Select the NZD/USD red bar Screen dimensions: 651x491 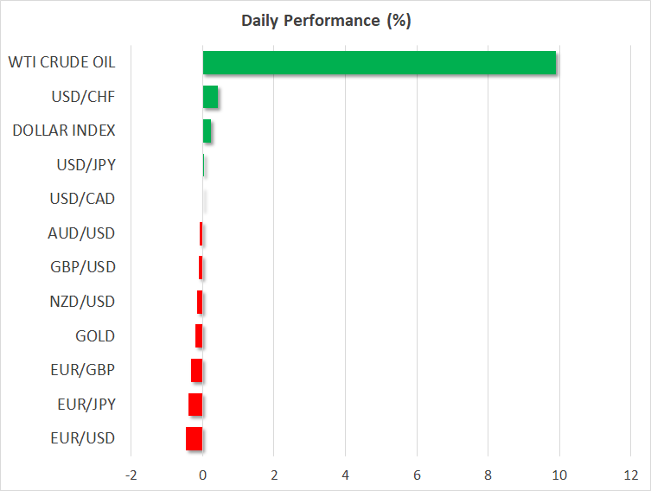tap(200, 302)
